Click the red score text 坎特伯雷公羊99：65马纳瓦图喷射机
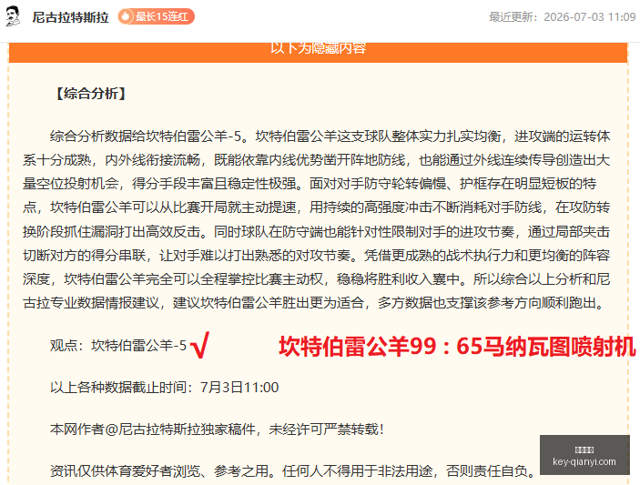 457,347
